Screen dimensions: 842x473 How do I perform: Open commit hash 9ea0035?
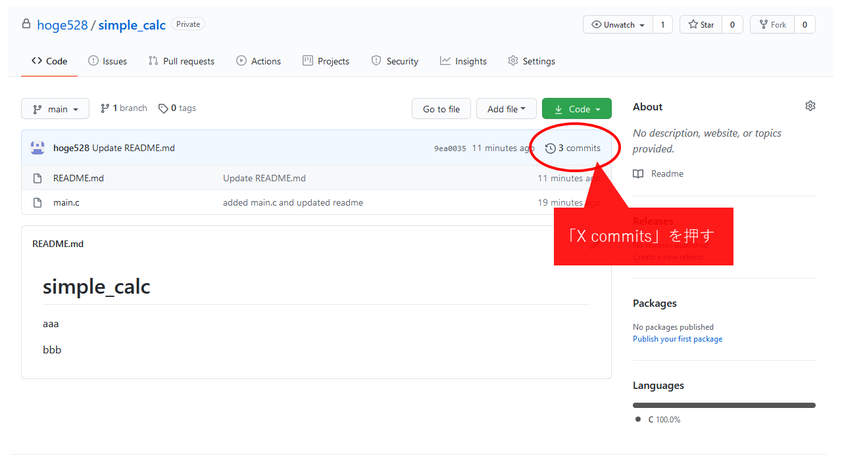[x=450, y=148]
